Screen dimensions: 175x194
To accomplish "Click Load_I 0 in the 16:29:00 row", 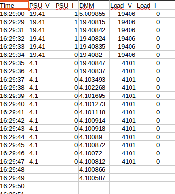I will pos(148,14).
